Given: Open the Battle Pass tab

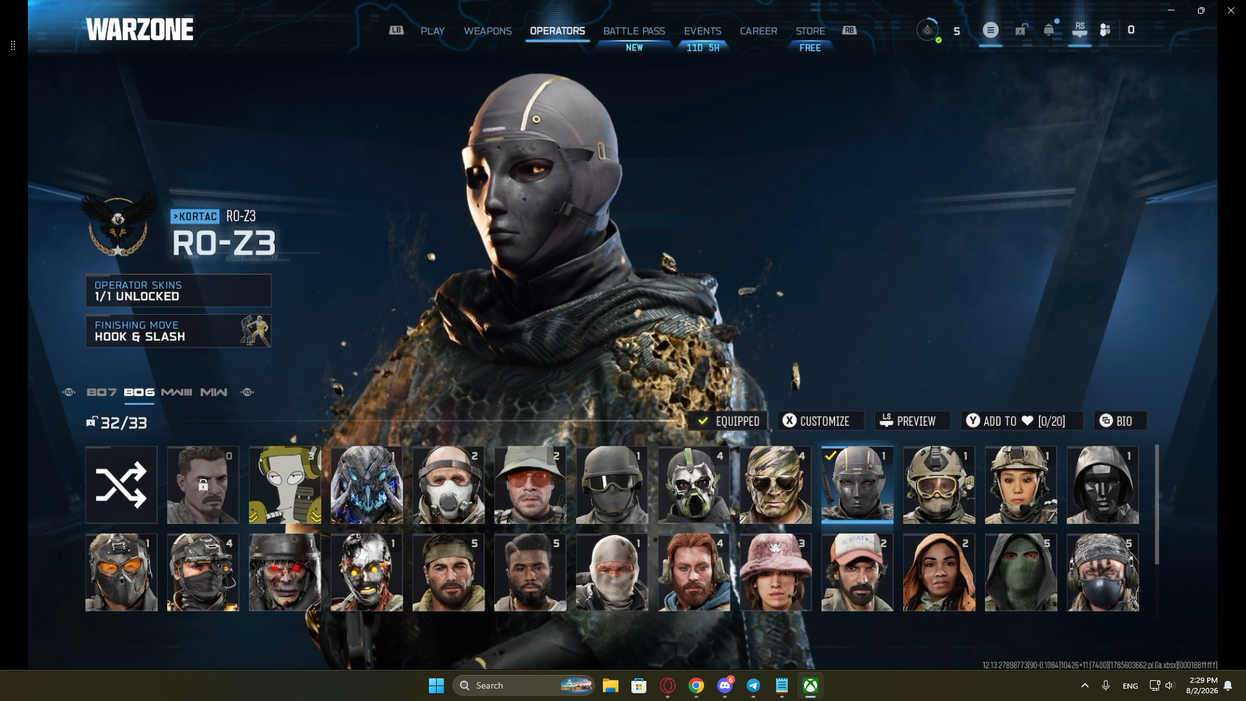Looking at the screenshot, I should [634, 31].
